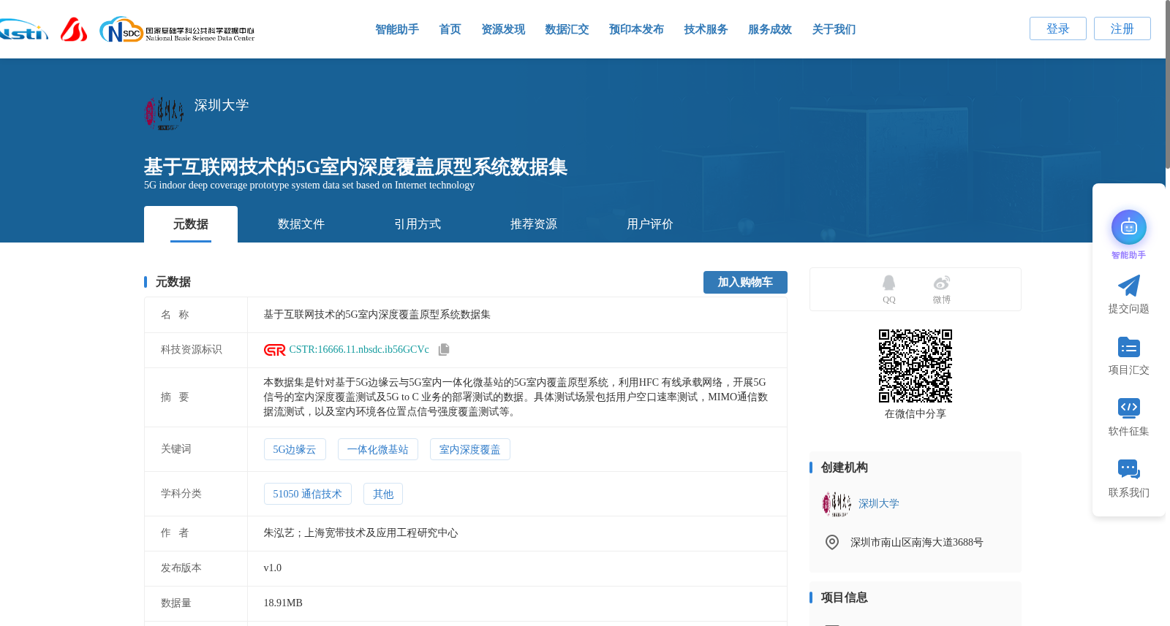
Task: Click the 摘要 paragraph starting 本数据集是针对
Action: (x=516, y=397)
